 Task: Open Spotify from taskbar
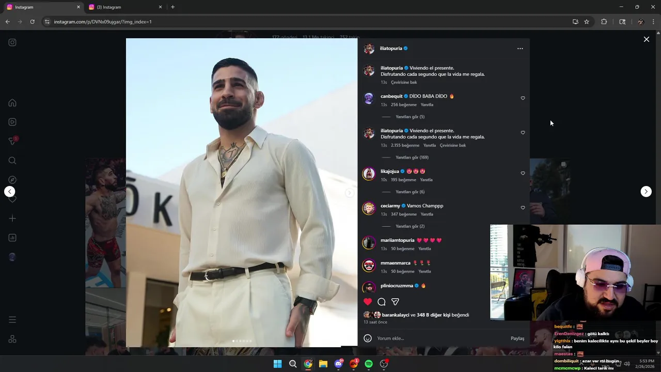coord(369,364)
